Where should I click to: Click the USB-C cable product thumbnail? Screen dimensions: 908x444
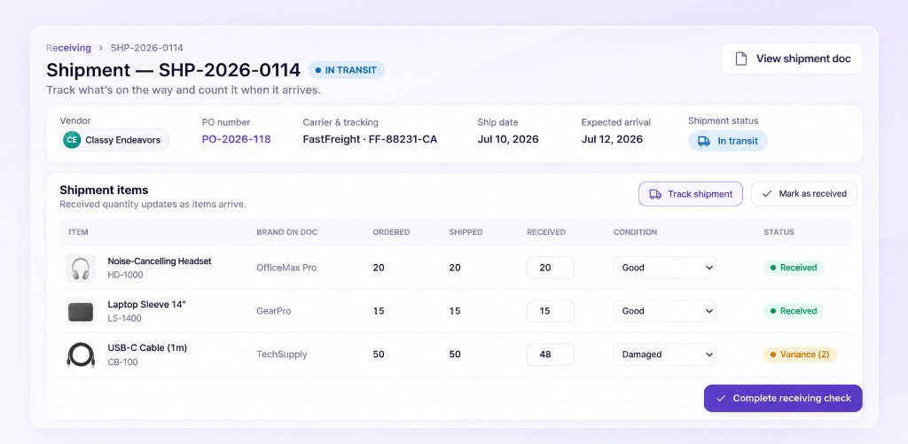coord(81,354)
